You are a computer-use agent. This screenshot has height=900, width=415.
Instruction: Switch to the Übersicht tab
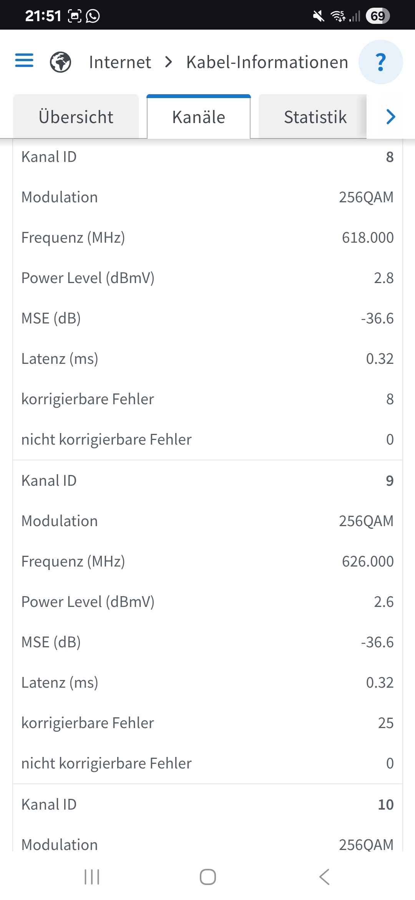(76, 117)
